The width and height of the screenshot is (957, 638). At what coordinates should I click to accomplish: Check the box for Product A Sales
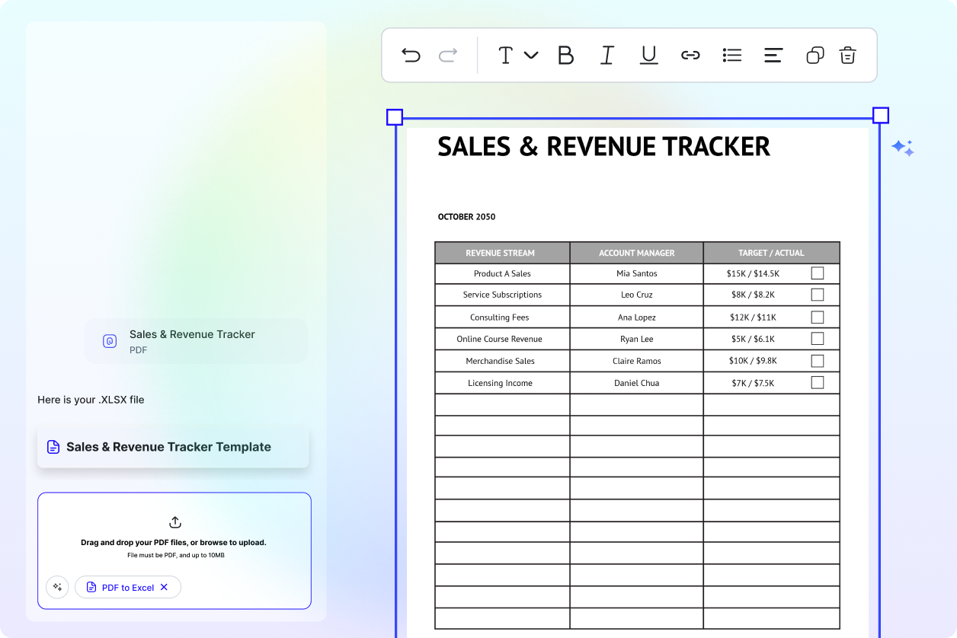818,273
